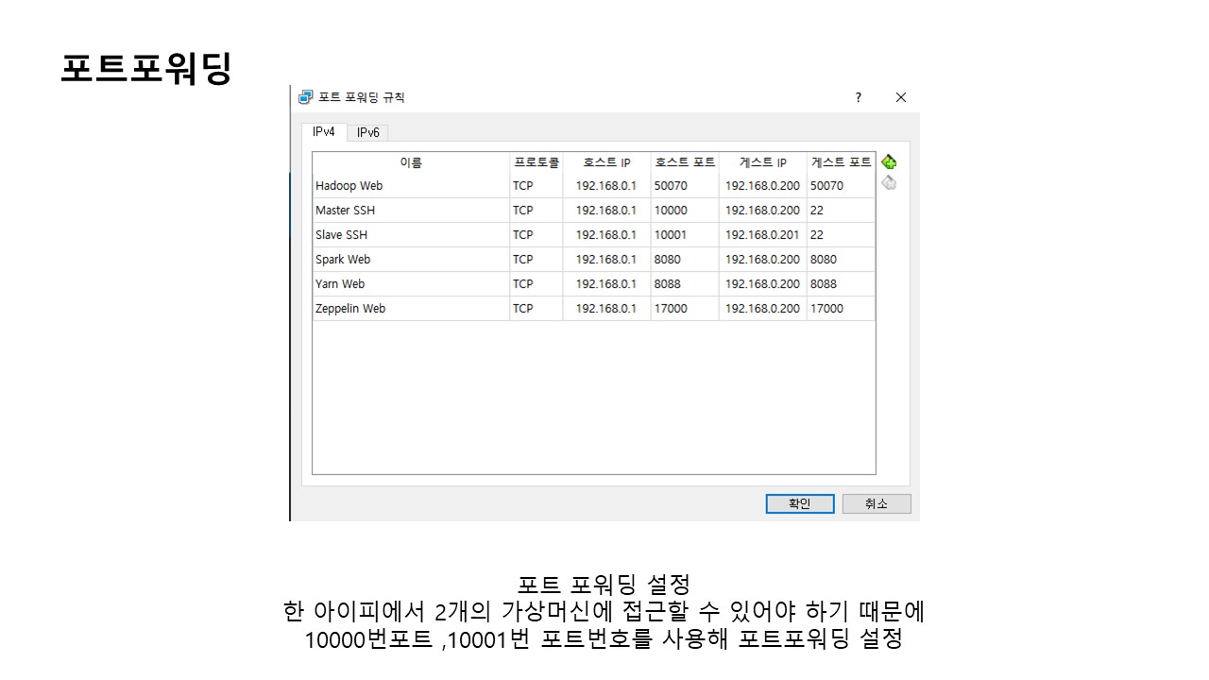
Task: Click guest port 50070 of Hadoop Web
Action: [x=841, y=186]
